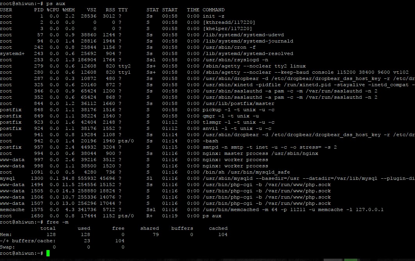Select the PID value 1300
The width and height of the screenshot is (415, 261).
(37, 179)
